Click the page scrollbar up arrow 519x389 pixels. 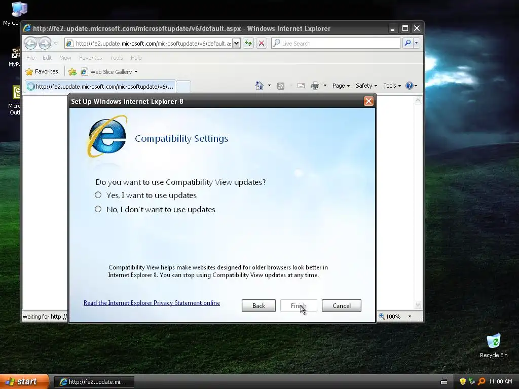[x=418, y=100]
